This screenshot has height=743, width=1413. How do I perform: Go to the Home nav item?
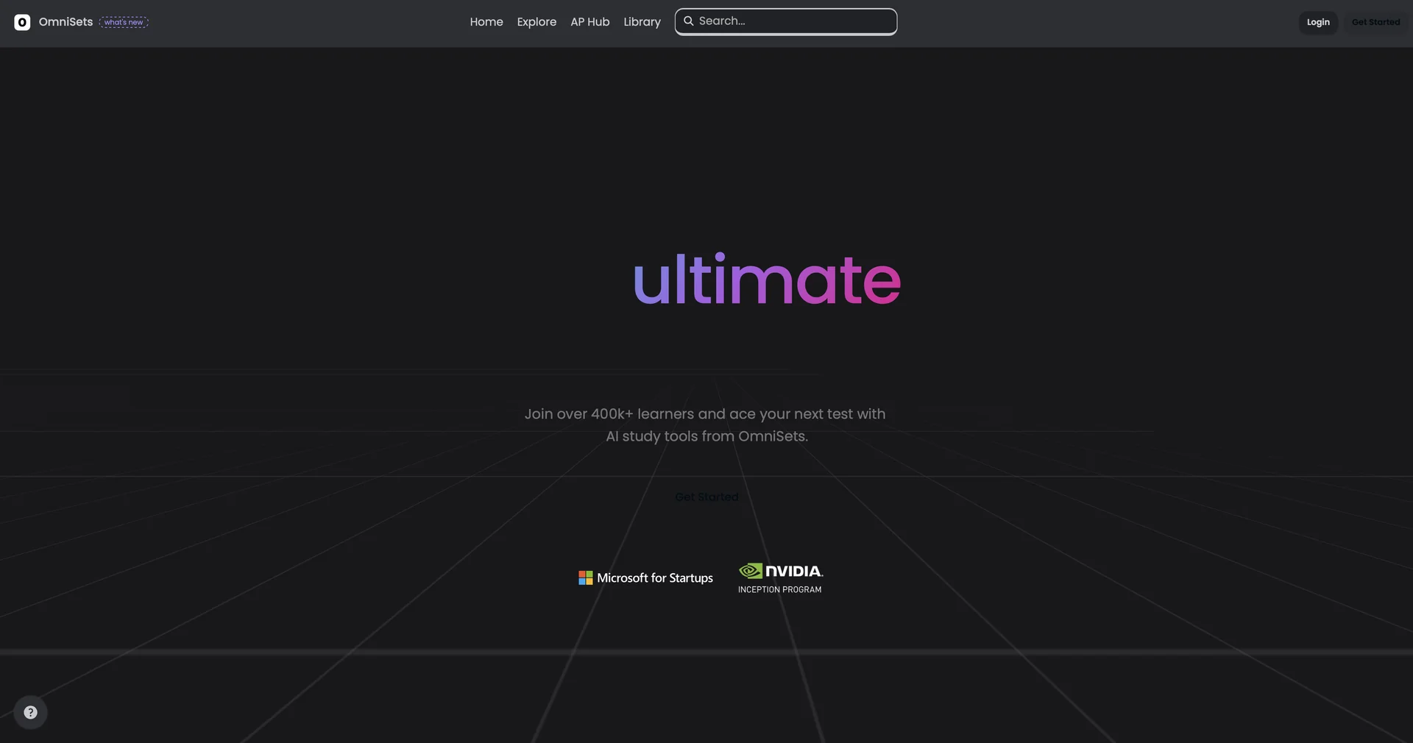pyautogui.click(x=486, y=22)
